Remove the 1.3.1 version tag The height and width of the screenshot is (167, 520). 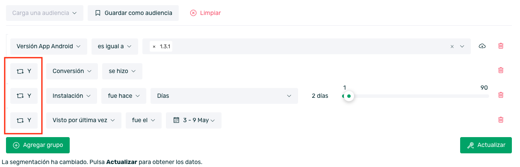[x=154, y=47]
